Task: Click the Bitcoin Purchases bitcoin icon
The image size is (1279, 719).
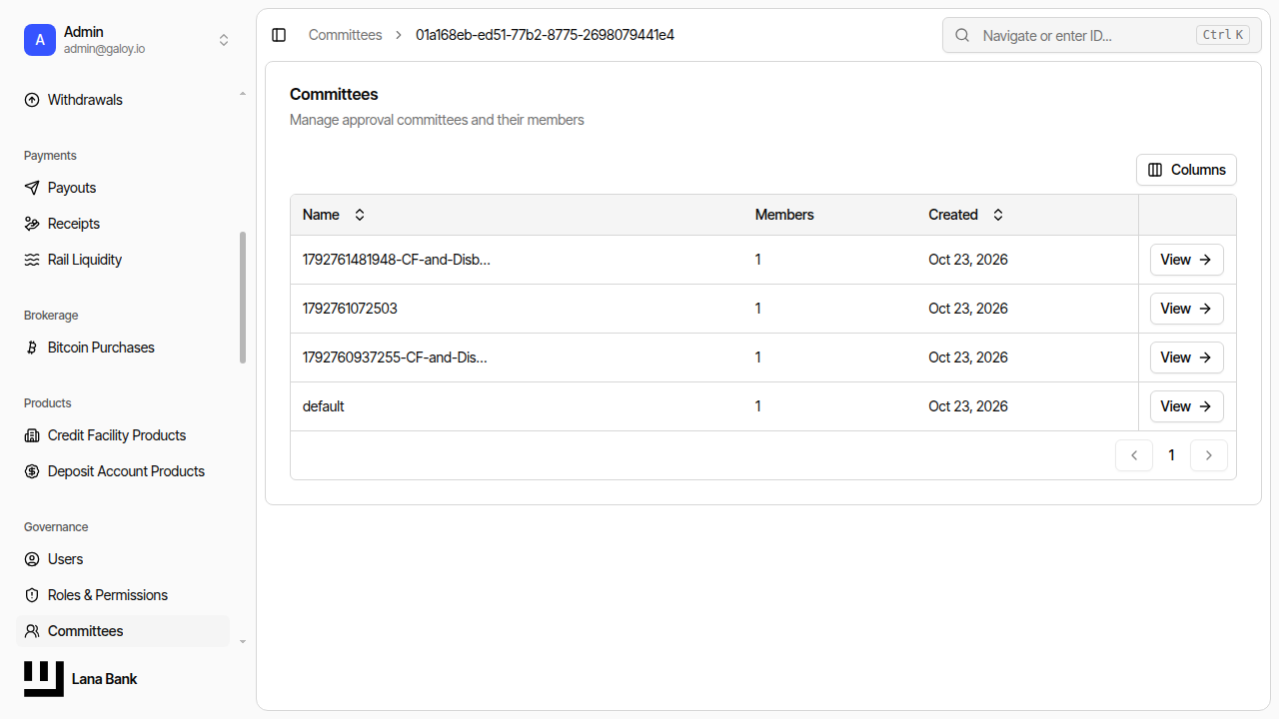Action: coord(32,348)
